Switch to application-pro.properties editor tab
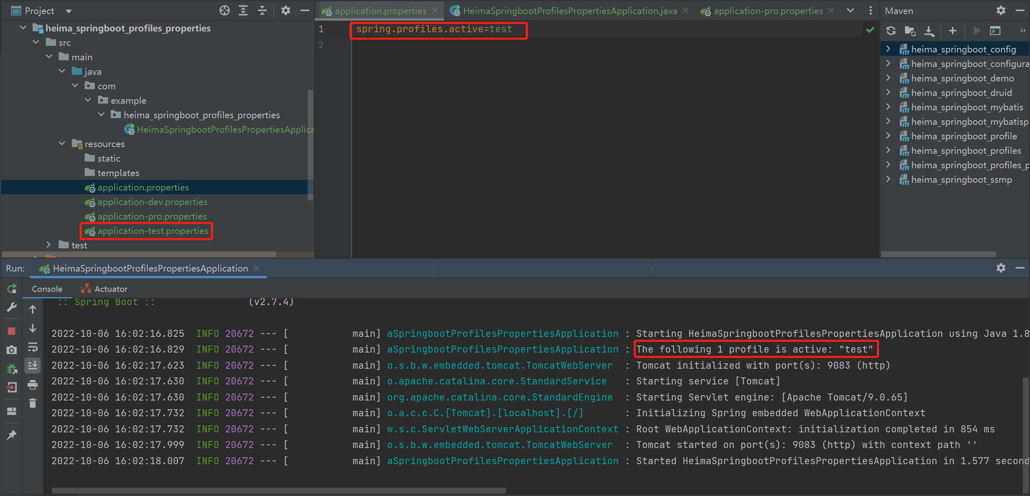1030x496 pixels. tap(768, 11)
